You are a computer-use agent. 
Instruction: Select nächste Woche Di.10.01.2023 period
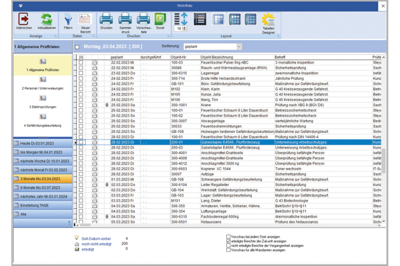(43, 161)
